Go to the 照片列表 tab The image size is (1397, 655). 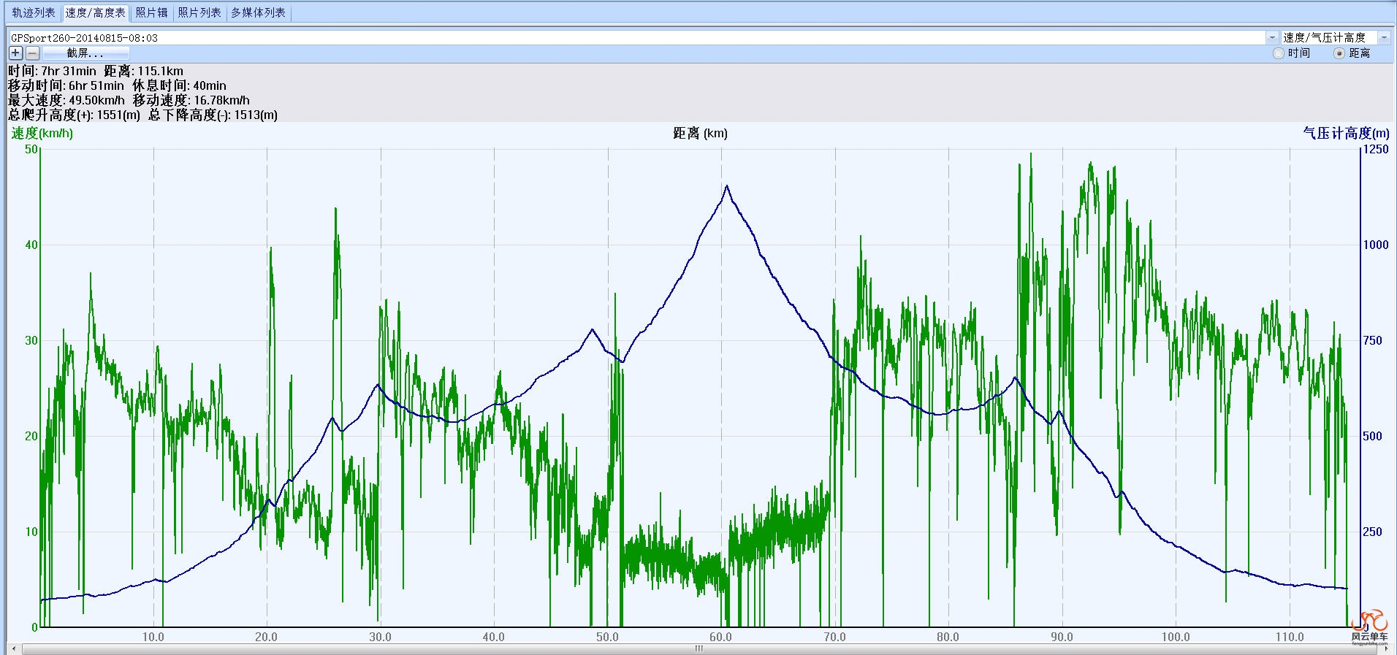[199, 12]
